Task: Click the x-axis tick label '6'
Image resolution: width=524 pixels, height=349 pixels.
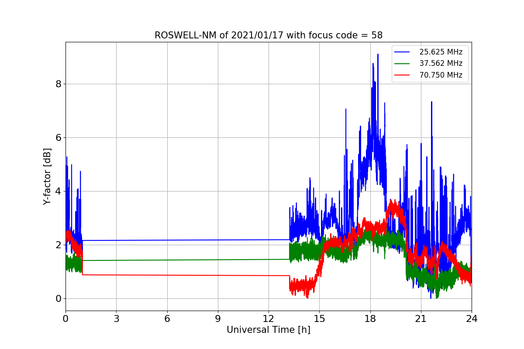Action: tap(167, 318)
